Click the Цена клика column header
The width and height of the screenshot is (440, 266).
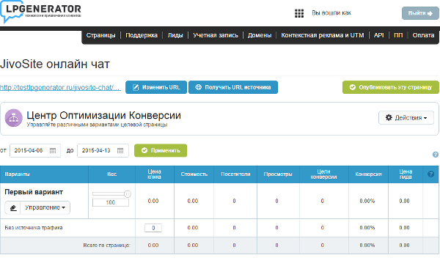[x=154, y=174]
